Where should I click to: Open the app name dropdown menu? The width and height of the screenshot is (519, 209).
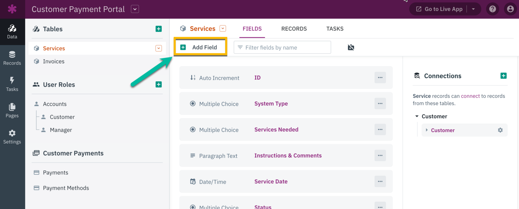135,9
